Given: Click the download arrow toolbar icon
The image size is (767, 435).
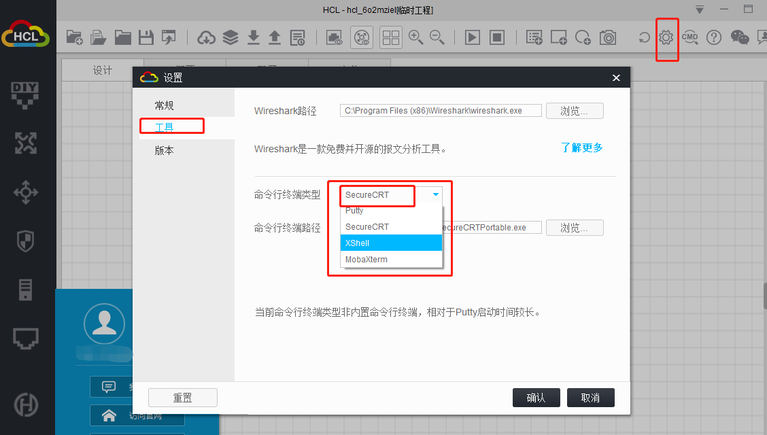Looking at the screenshot, I should click(254, 37).
